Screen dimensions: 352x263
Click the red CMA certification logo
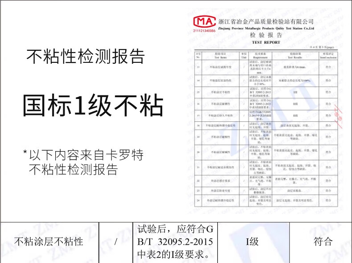pos(205,22)
